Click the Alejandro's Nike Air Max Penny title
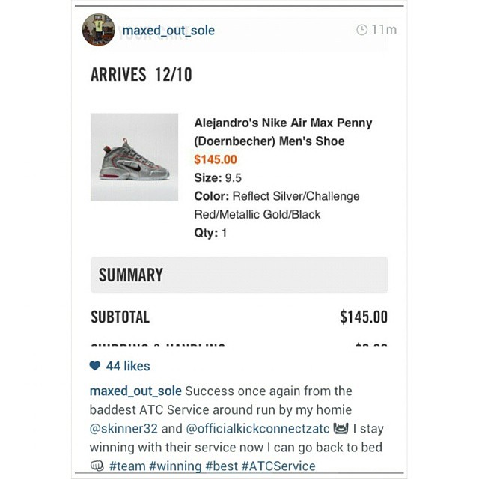This screenshot has width=479, height=479. click(x=283, y=132)
